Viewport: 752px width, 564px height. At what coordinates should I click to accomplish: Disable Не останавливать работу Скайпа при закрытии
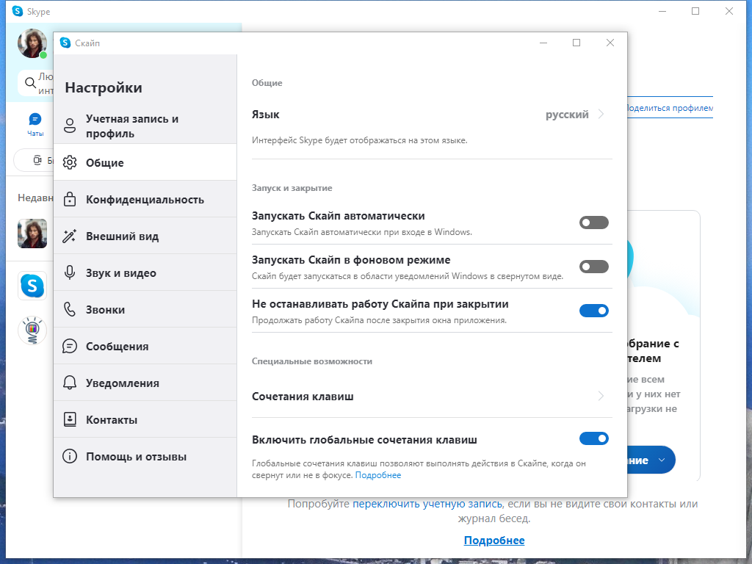tap(595, 311)
